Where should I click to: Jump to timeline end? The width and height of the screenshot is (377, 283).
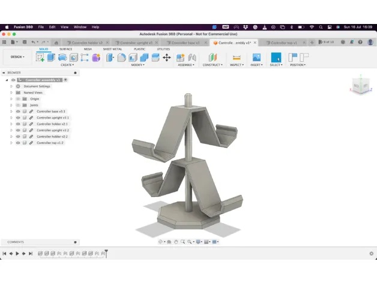pos(31,254)
